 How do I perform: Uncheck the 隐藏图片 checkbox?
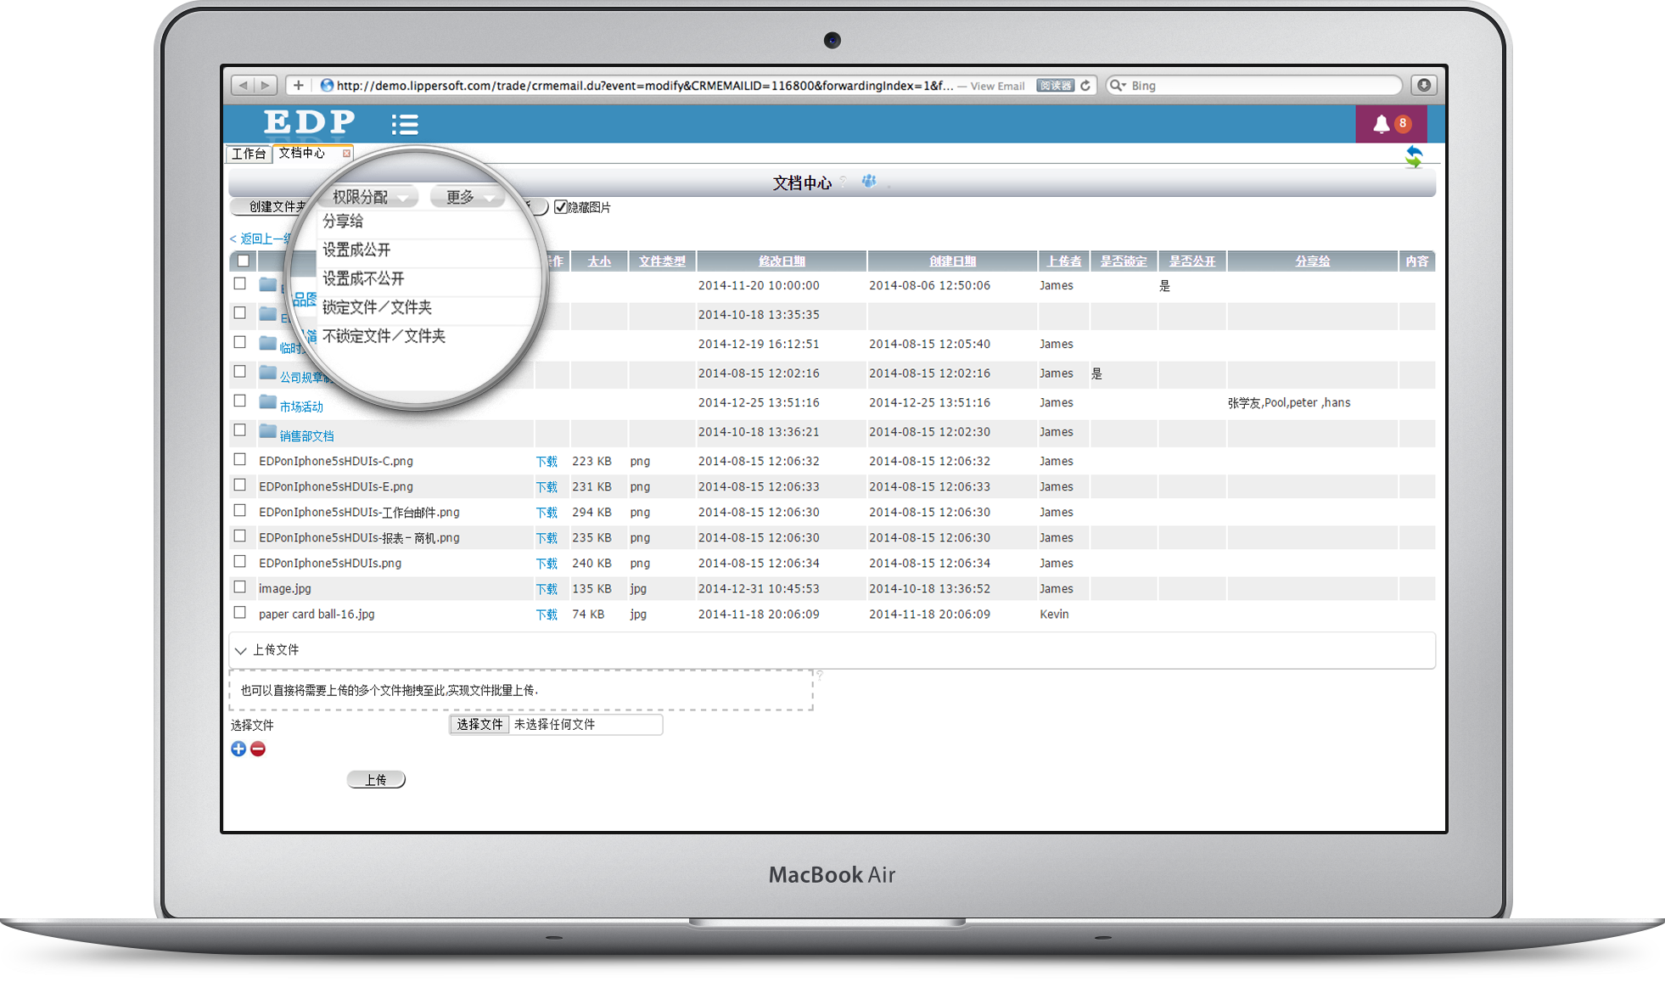[560, 207]
